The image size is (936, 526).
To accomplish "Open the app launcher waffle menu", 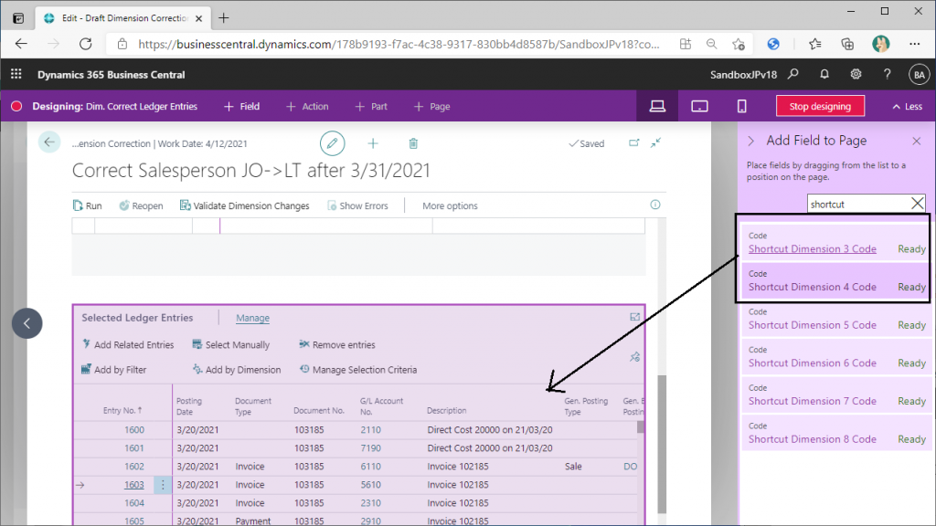I will coord(16,74).
